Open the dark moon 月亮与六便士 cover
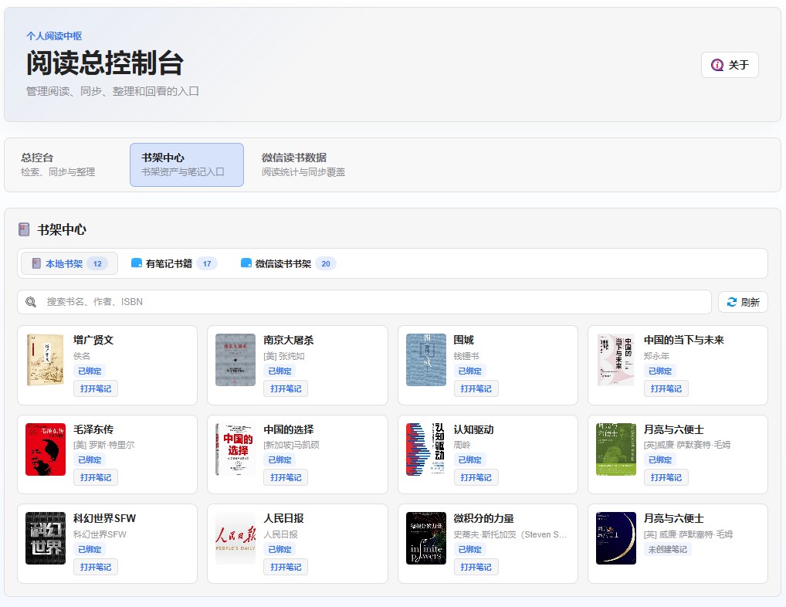This screenshot has width=786, height=607. 616,538
